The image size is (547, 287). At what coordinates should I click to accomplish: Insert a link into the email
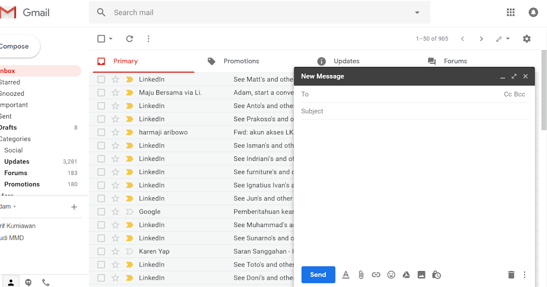(x=376, y=275)
